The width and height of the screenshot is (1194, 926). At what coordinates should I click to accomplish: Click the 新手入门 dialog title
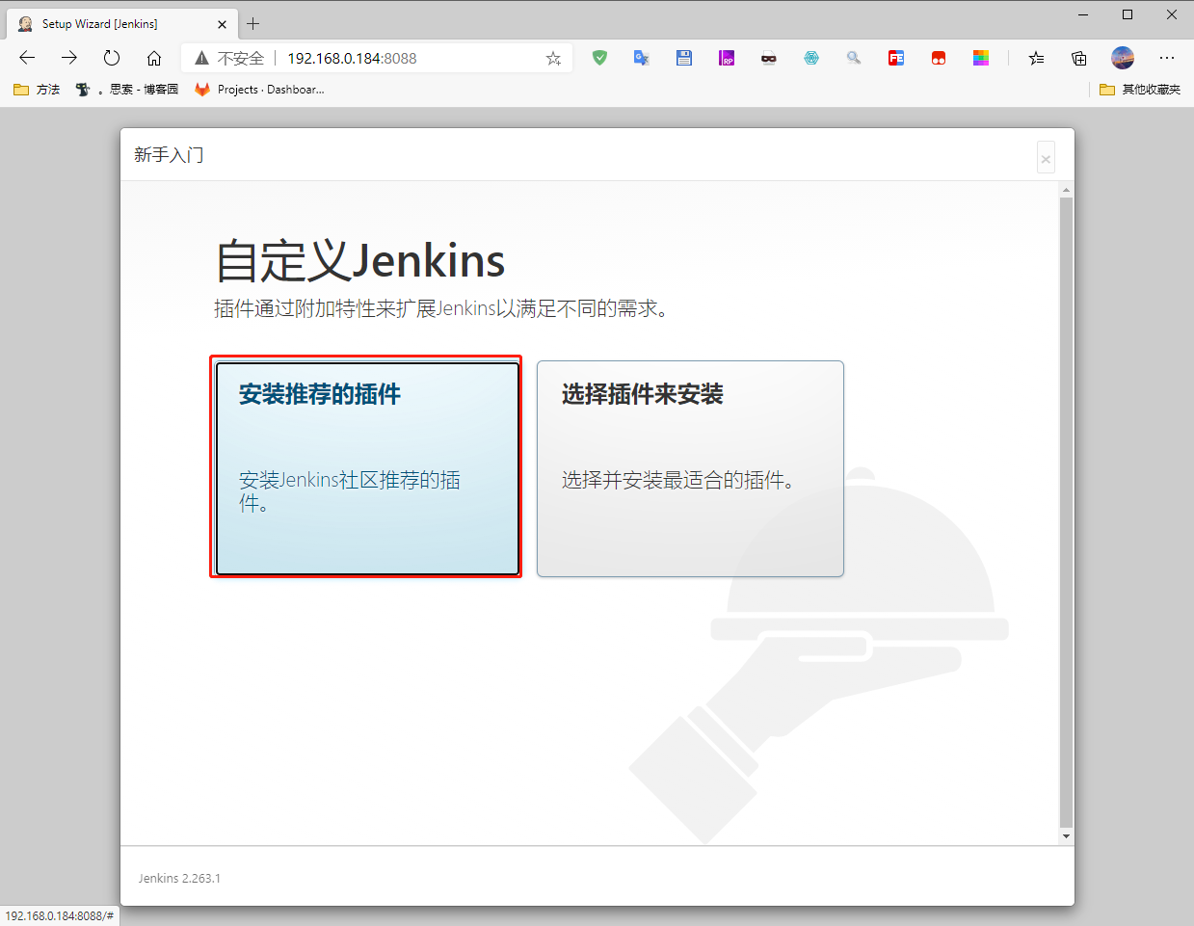click(x=169, y=155)
